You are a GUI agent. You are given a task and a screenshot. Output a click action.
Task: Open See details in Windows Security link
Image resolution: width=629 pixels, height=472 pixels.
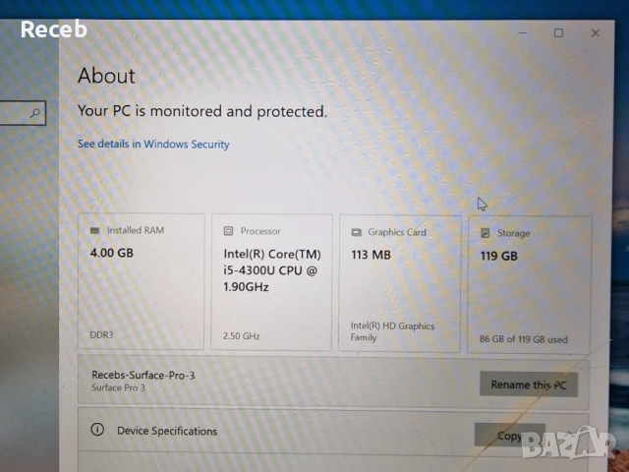click(x=153, y=145)
